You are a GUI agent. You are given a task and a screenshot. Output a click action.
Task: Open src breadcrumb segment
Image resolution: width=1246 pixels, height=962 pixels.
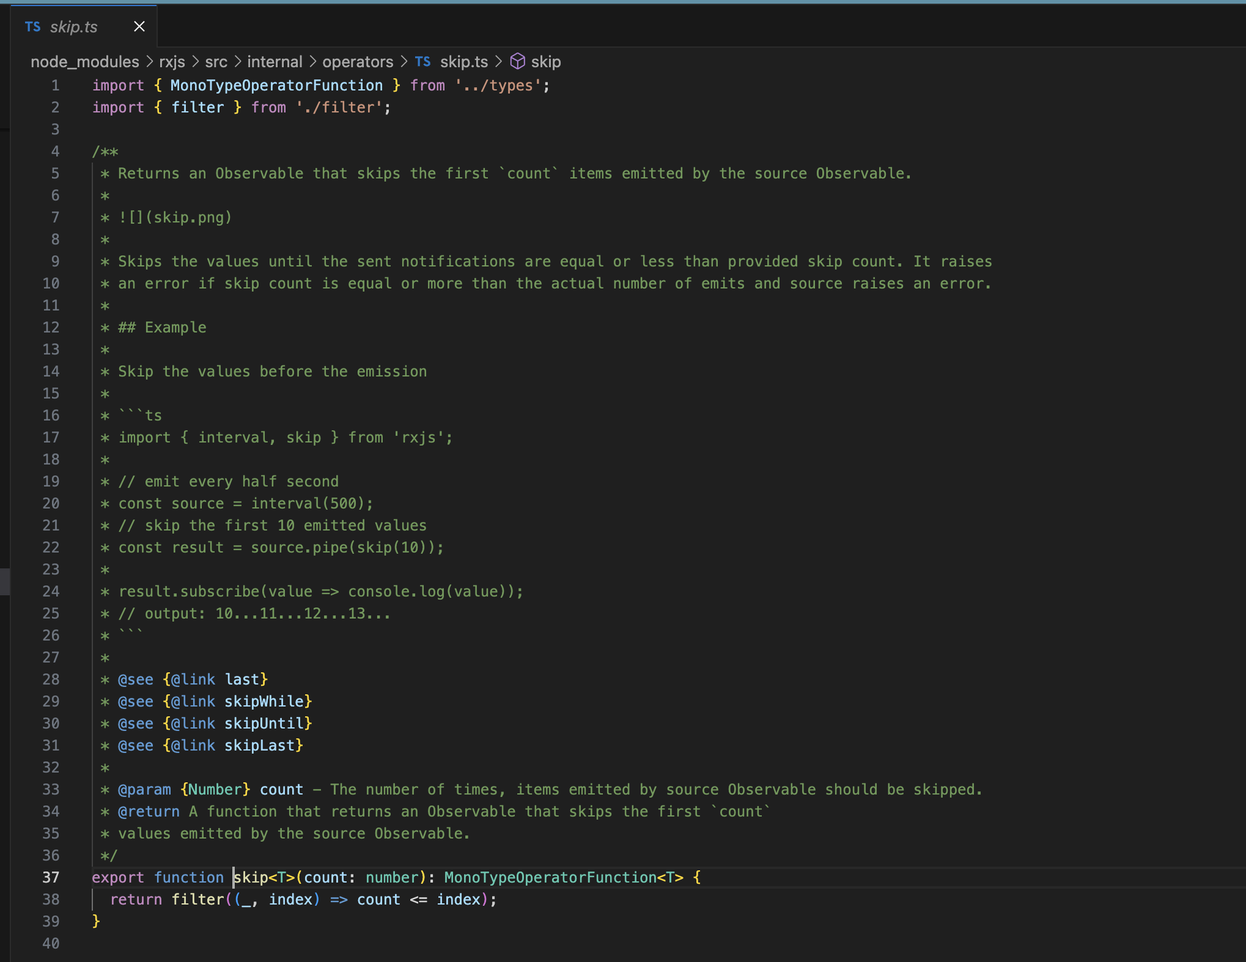coord(216,62)
